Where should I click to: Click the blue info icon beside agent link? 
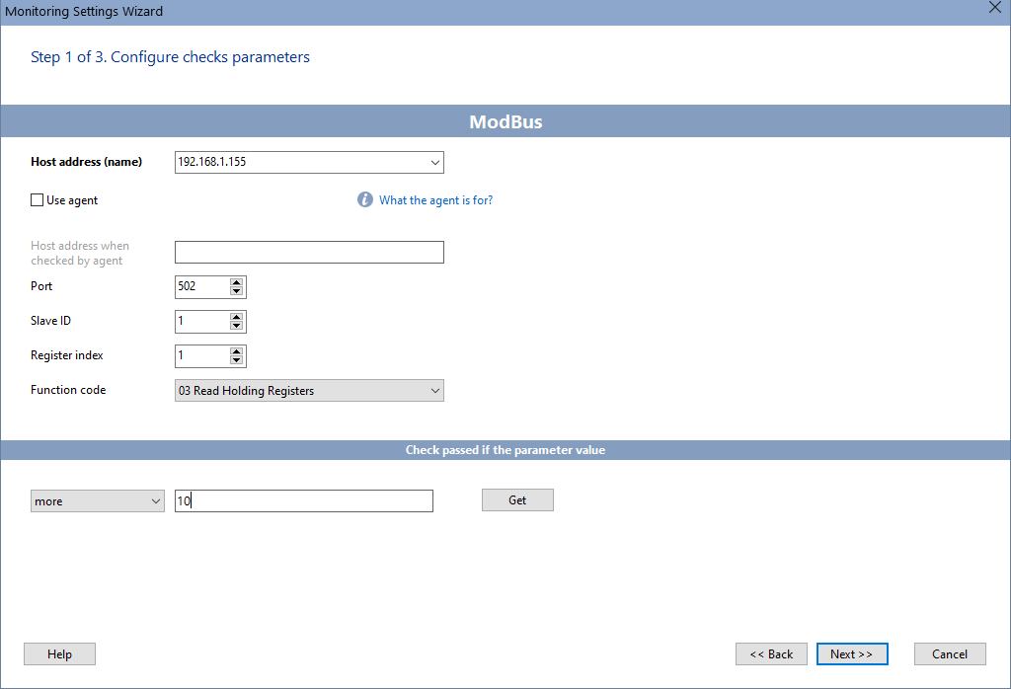365,199
